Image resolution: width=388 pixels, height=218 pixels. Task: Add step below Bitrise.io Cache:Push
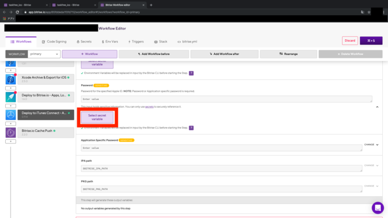coord(11,141)
